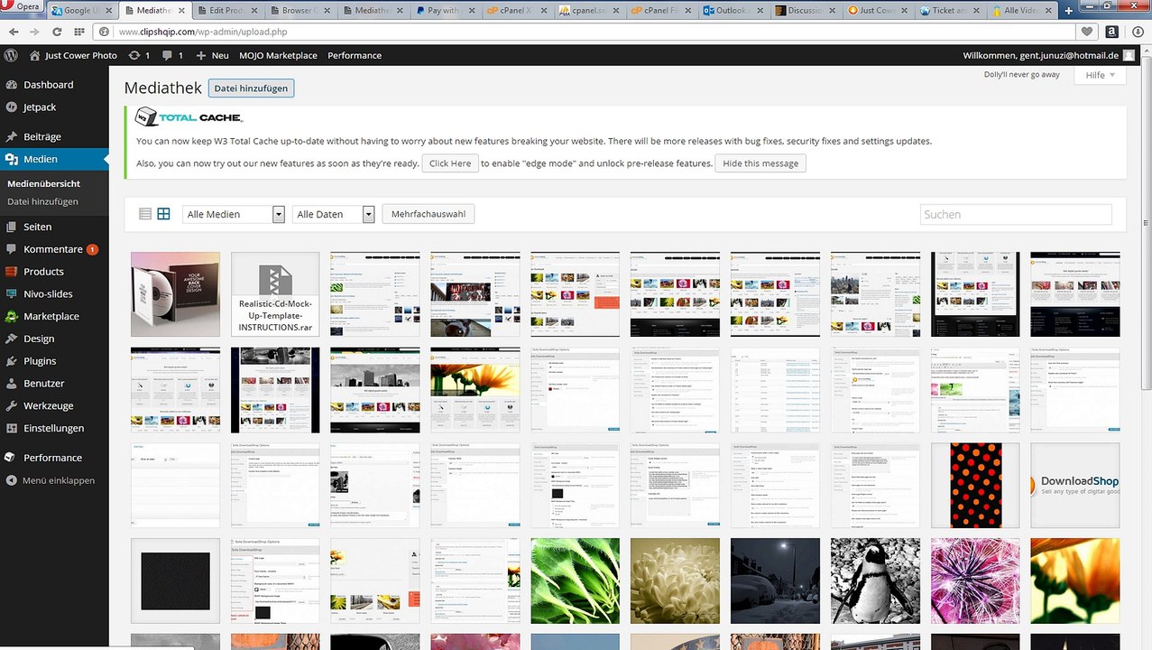Visit site via Just Cower Photo home icon
This screenshot has height=650, width=1152.
[74, 55]
